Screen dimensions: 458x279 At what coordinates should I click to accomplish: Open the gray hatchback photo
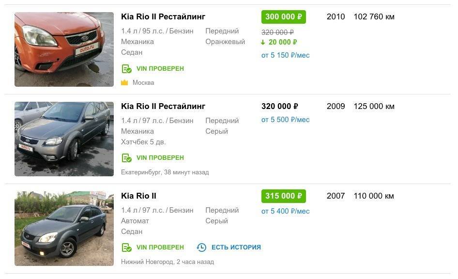pos(64,139)
